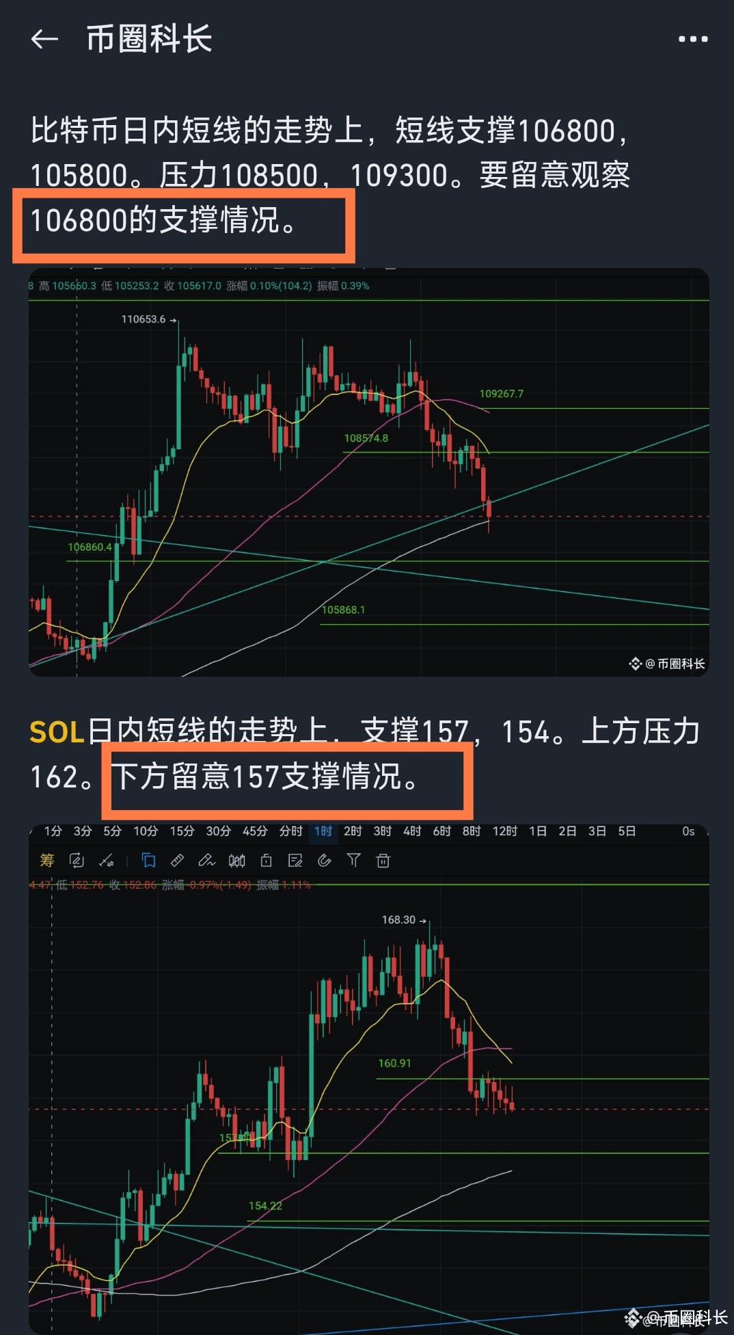Select the brush drawing tool icon
This screenshot has height=1335, width=734.
tap(206, 860)
